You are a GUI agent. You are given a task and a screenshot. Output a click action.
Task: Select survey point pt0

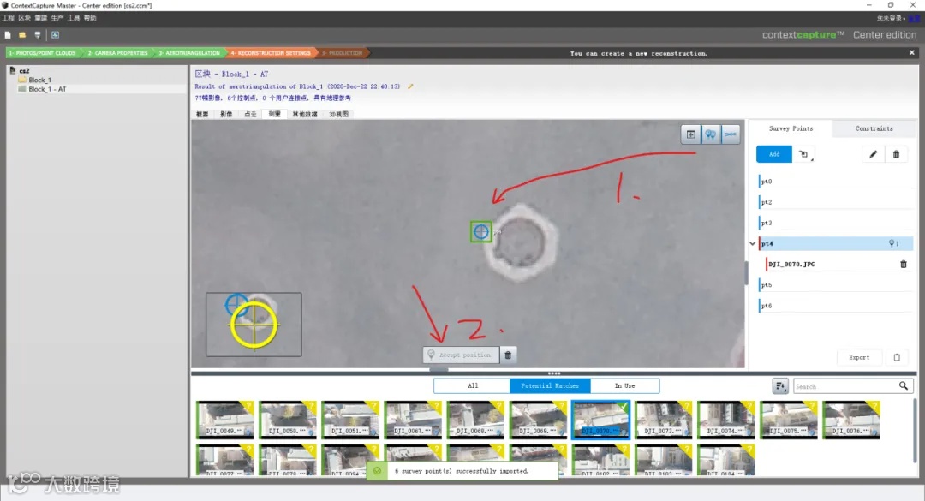(836, 182)
